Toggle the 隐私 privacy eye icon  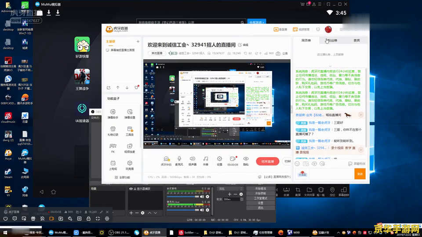click(x=246, y=161)
